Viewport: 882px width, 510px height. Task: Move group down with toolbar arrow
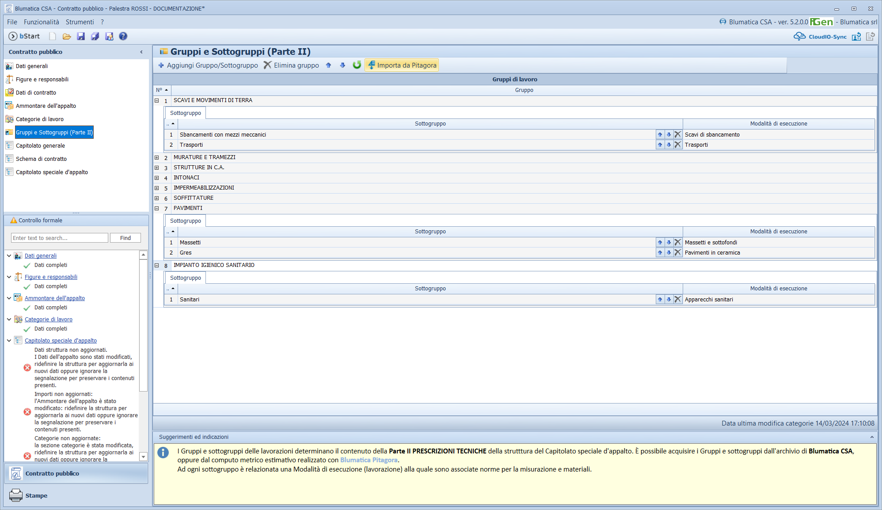pos(342,65)
